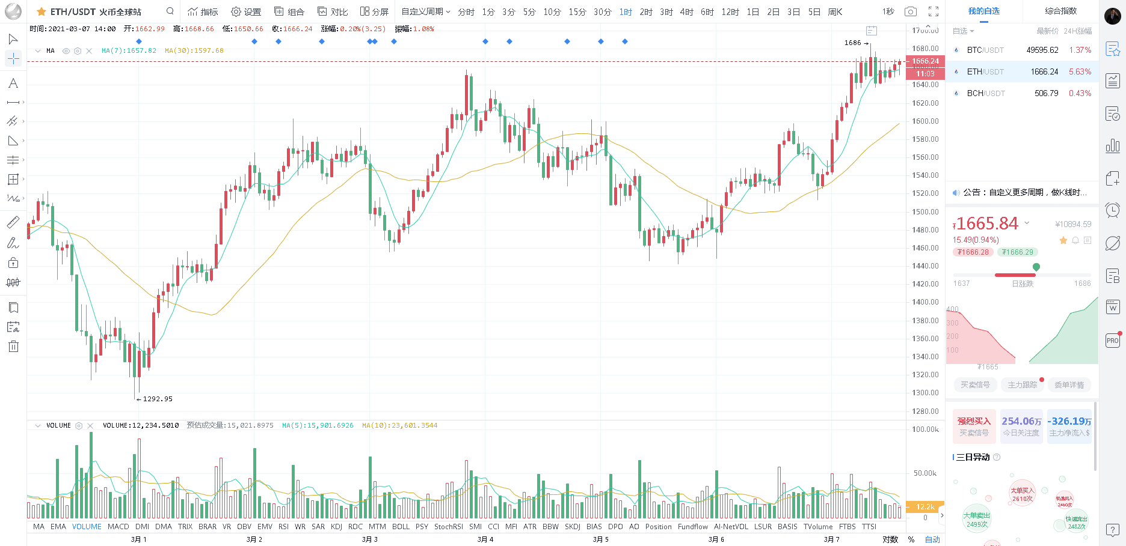Select BCH/USDT row in watchlist

pyautogui.click(x=1022, y=93)
